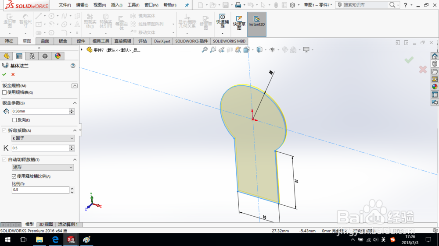This screenshot has width=439, height=246.
Task: Click the search knowledge base field
Action: pyautogui.click(x=365, y=5)
